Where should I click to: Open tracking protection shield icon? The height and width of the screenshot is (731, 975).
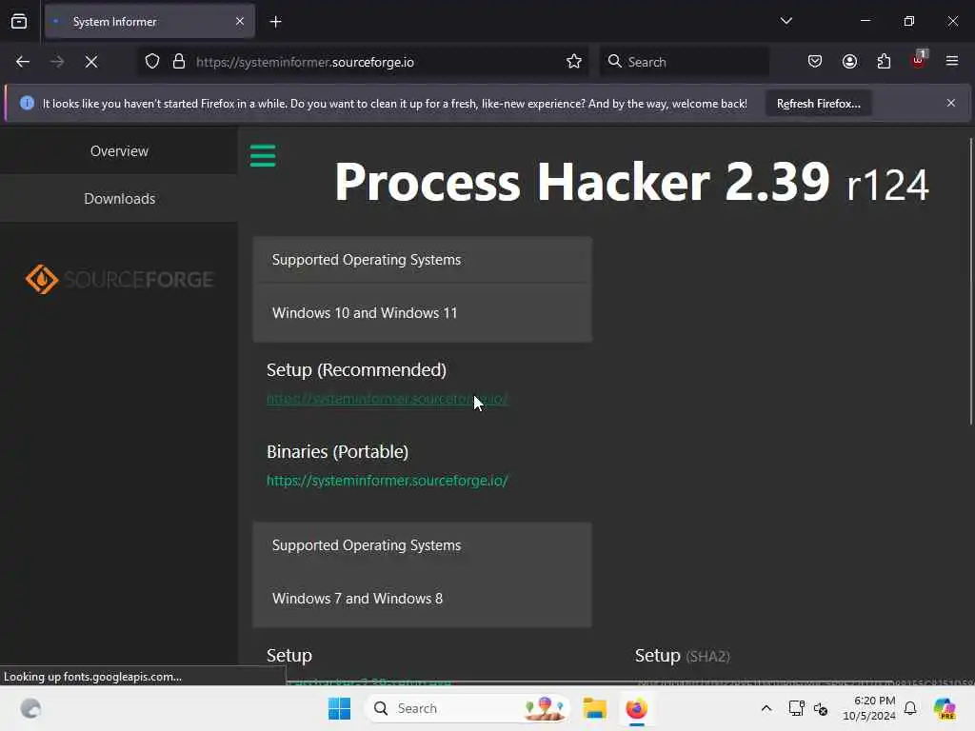(152, 62)
